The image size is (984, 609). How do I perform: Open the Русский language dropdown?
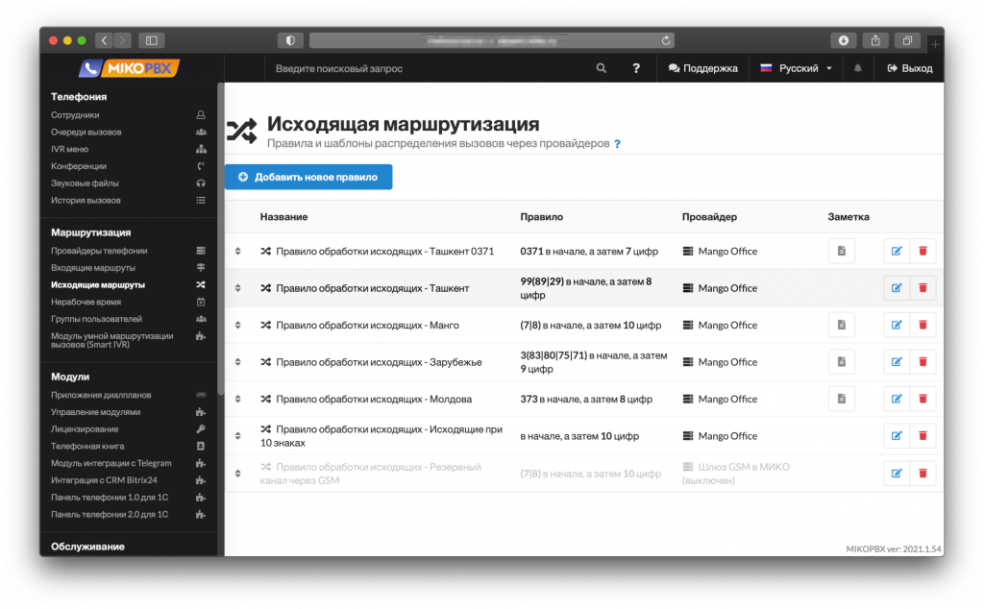tap(796, 69)
